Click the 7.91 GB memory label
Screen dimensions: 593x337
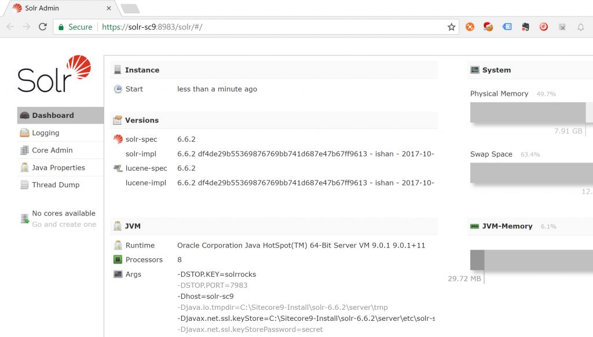568,131
